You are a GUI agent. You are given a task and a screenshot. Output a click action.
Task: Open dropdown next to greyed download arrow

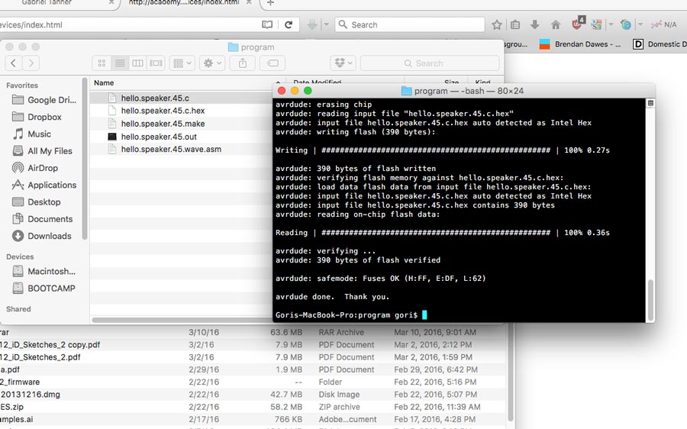(326, 24)
